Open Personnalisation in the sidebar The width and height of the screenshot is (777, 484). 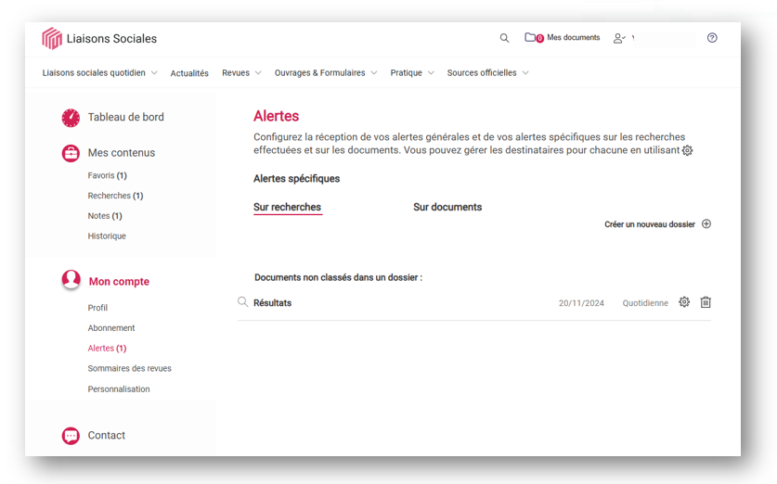119,389
